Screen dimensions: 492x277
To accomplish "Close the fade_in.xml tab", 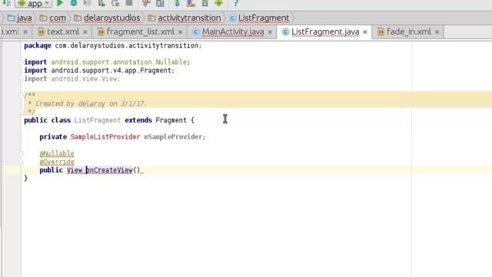I will (x=437, y=32).
